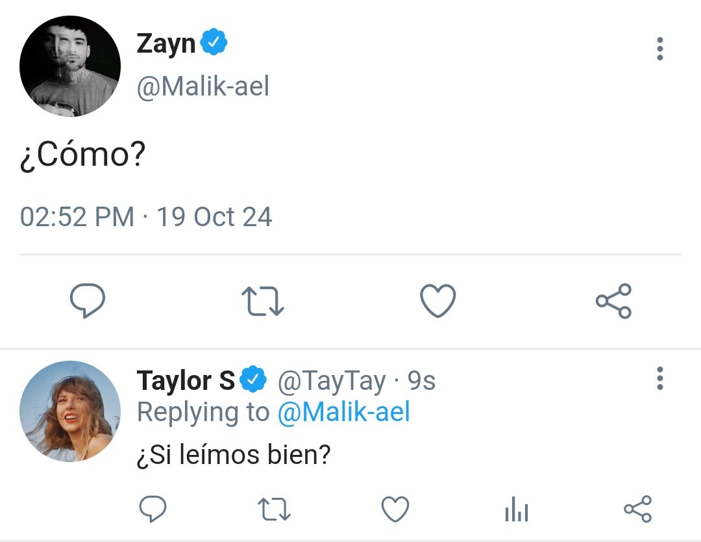Share Taylor S's reply
701x542 pixels.
click(x=638, y=509)
